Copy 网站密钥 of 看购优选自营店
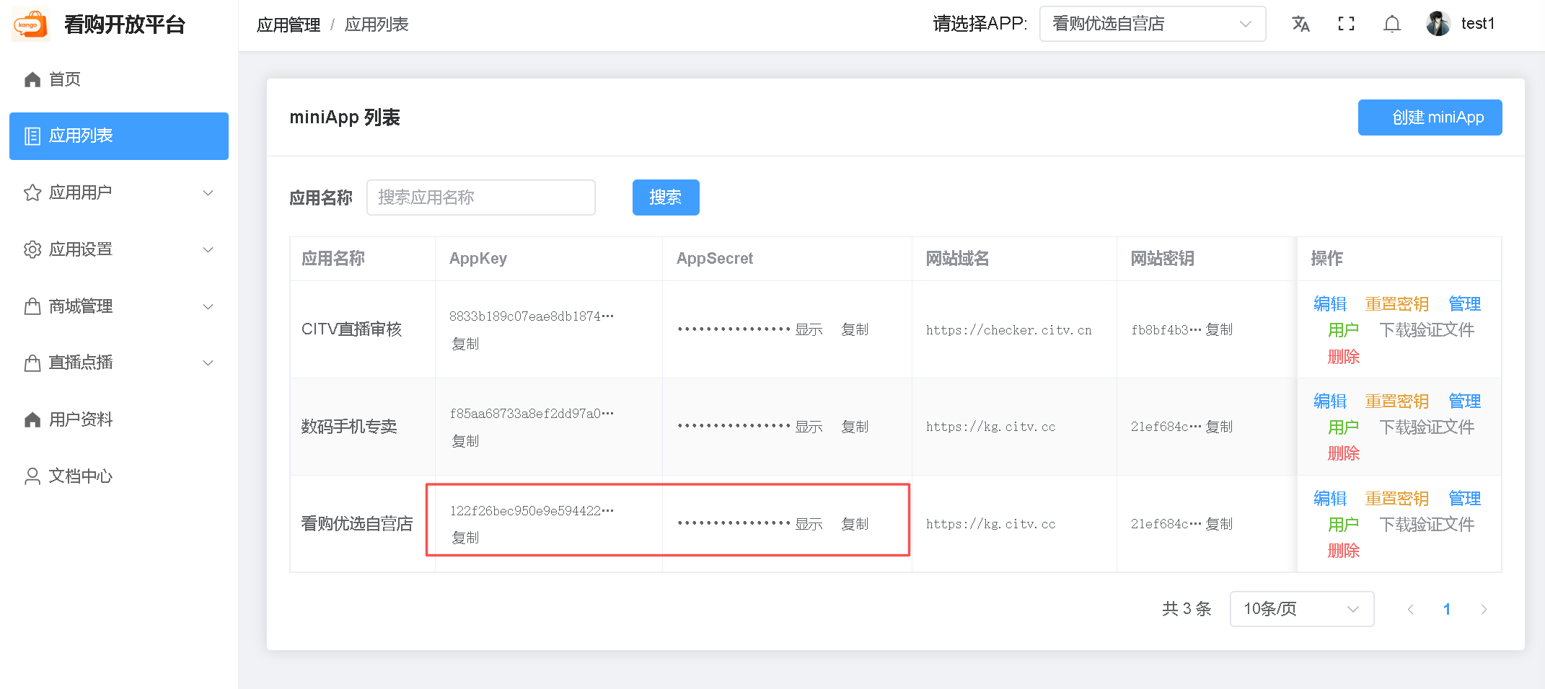The height and width of the screenshot is (689, 1545). tap(1219, 524)
